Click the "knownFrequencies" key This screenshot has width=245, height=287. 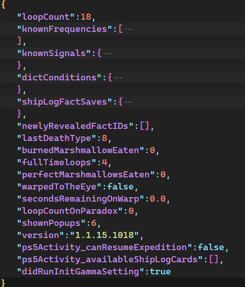(64, 29)
